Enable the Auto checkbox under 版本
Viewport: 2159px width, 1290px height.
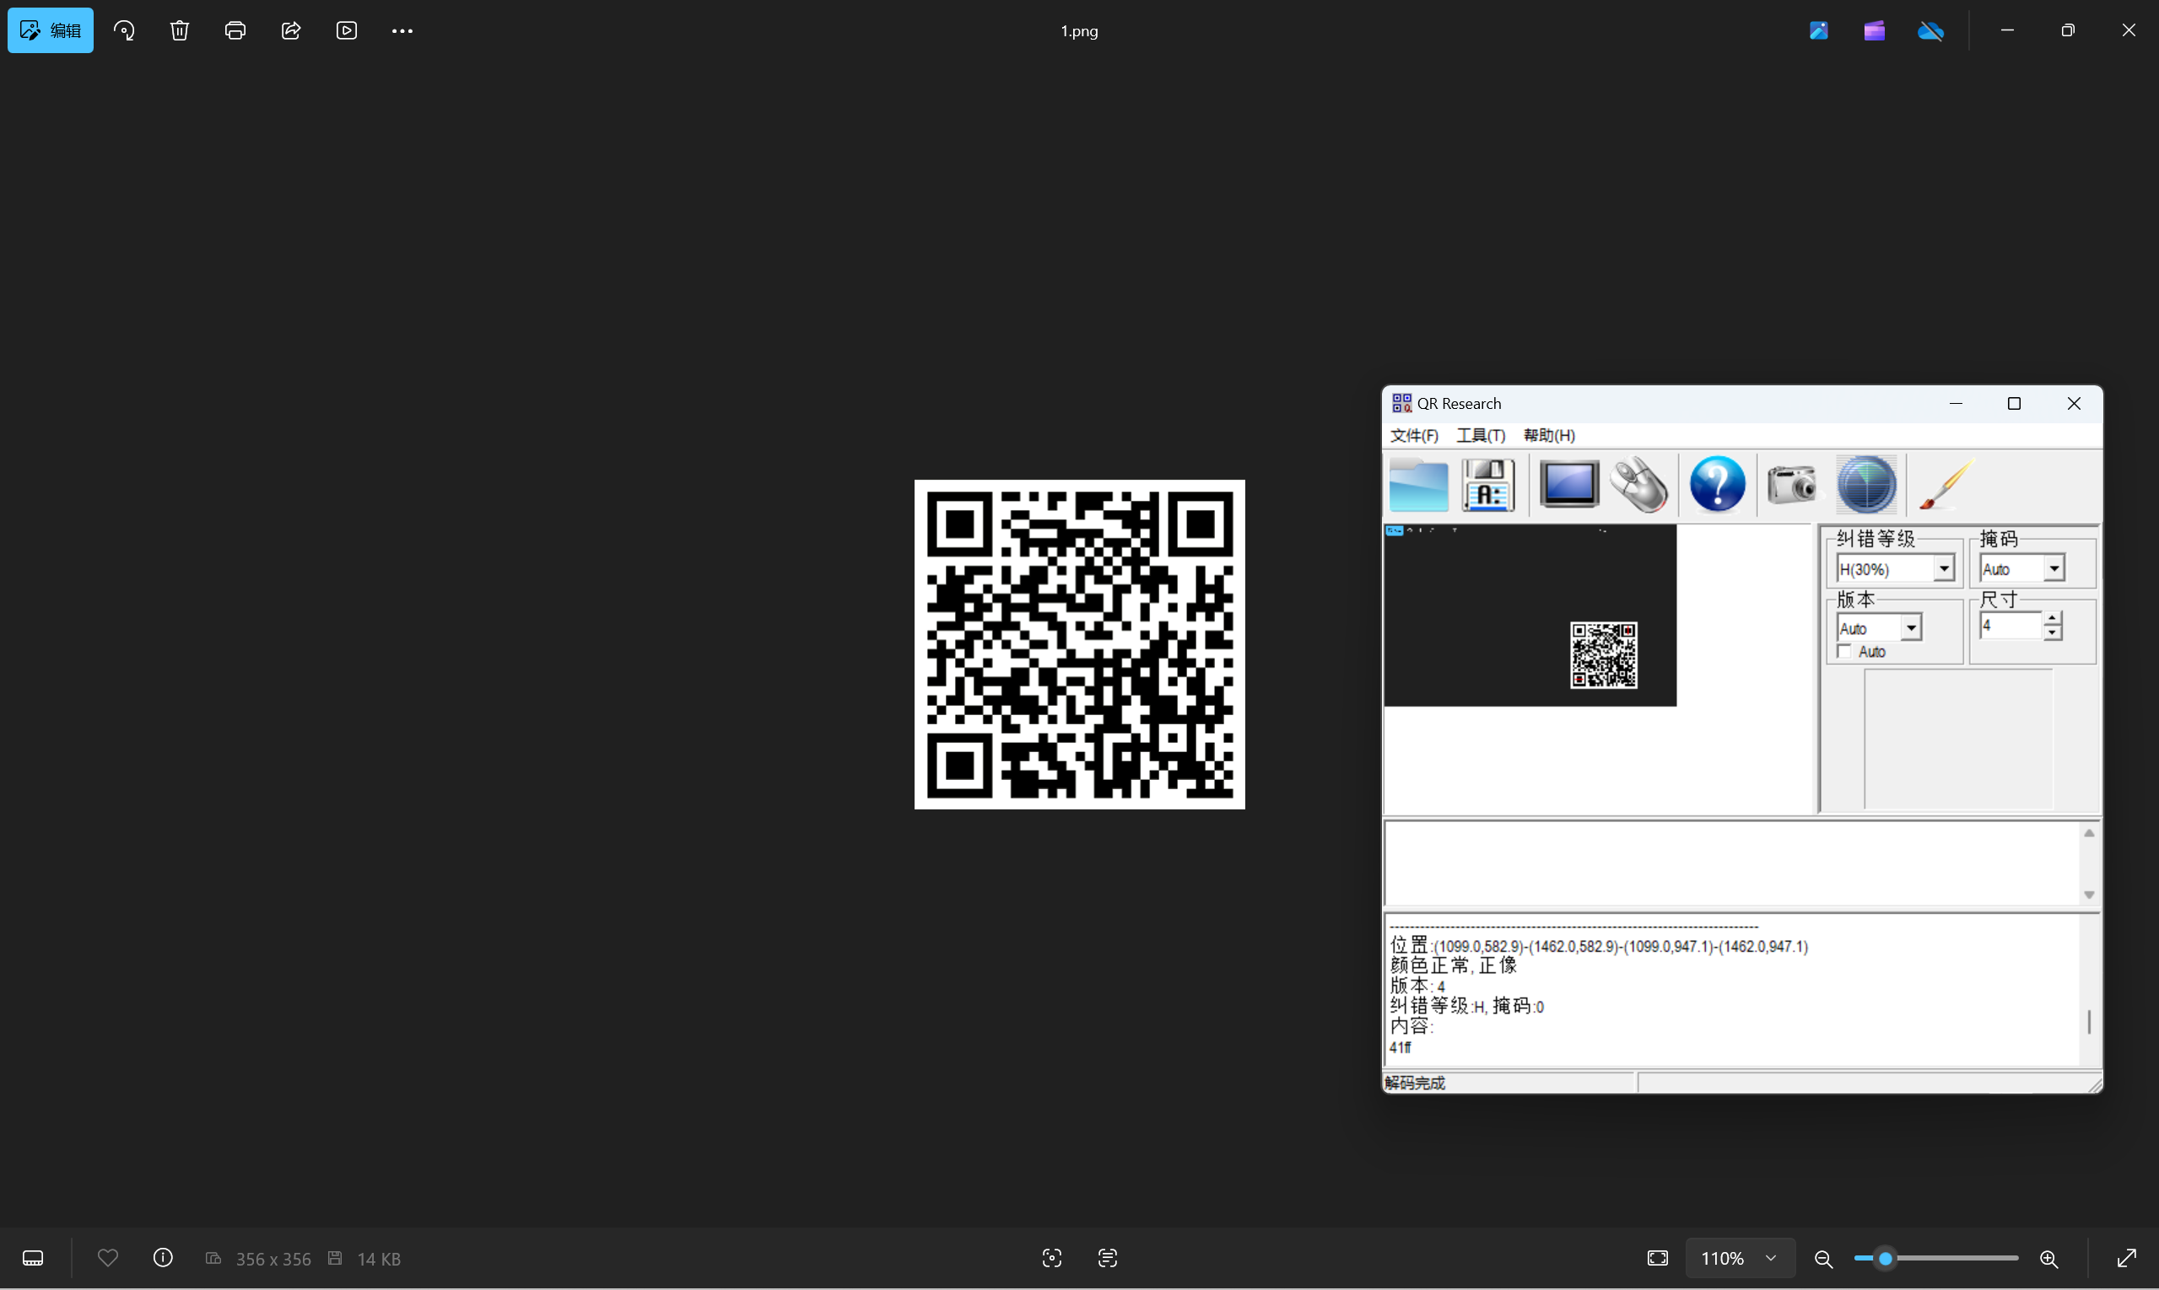click(x=1844, y=651)
